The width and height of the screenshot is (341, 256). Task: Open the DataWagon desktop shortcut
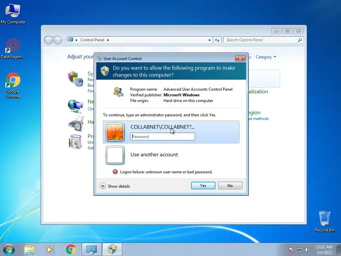click(13, 48)
